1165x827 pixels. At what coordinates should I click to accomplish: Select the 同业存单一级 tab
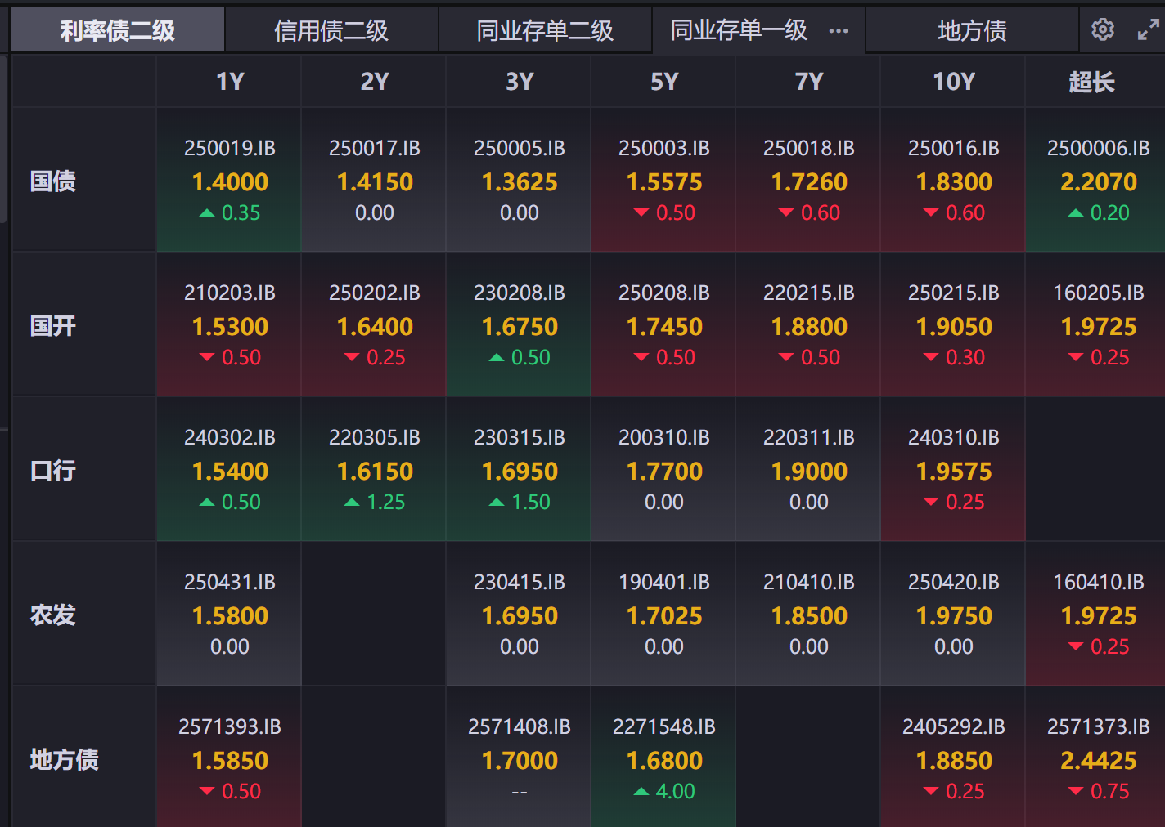[x=739, y=30]
